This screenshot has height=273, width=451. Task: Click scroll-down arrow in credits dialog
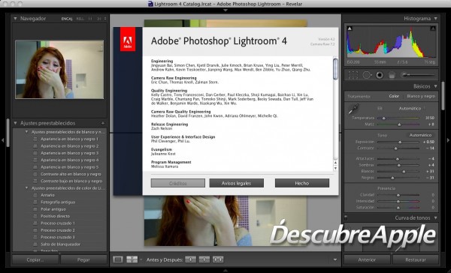click(x=335, y=168)
